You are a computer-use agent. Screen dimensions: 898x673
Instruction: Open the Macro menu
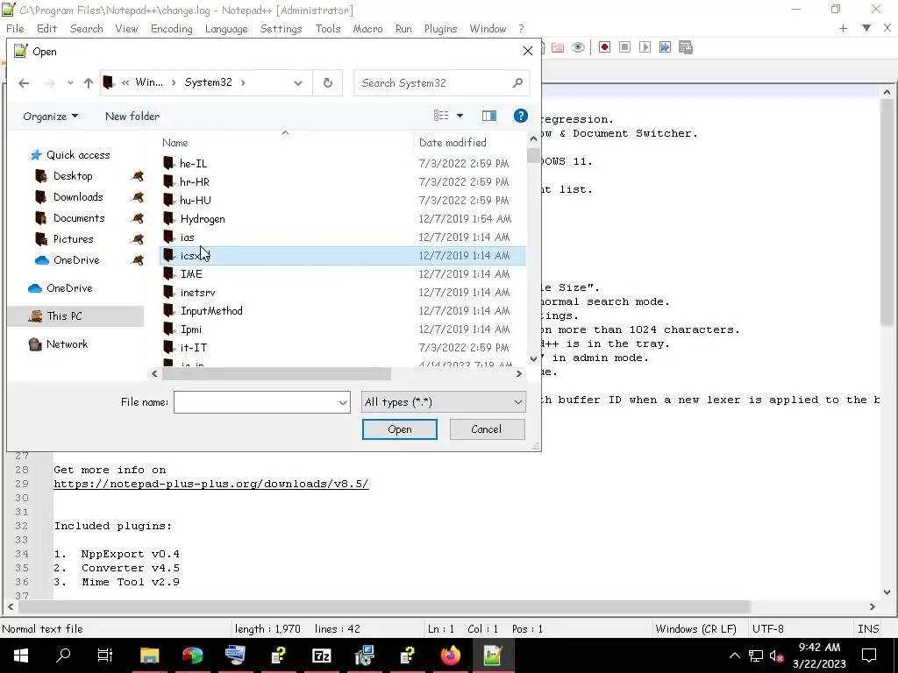pyautogui.click(x=367, y=29)
